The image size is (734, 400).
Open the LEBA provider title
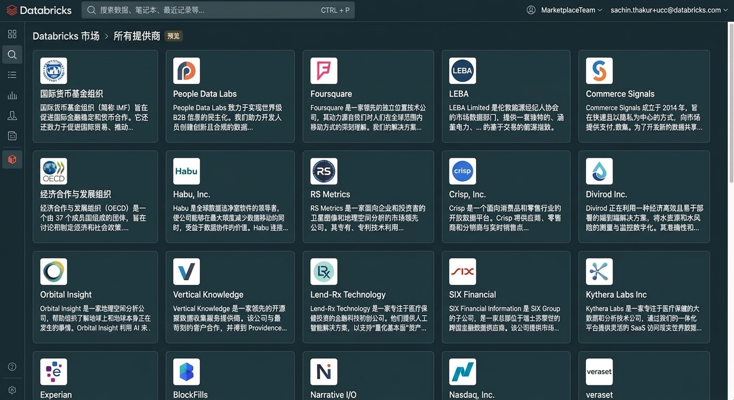pos(459,94)
